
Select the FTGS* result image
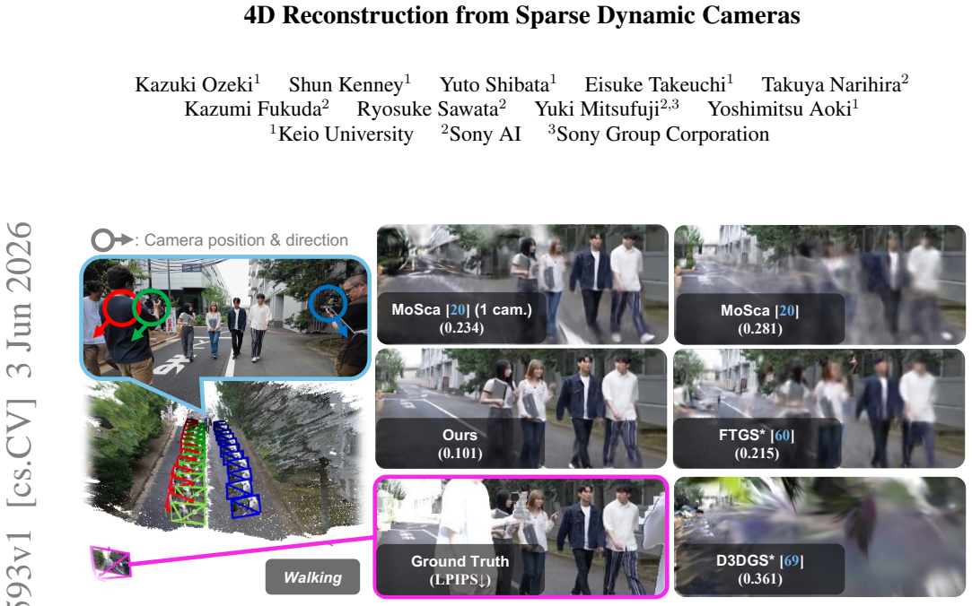(x=819, y=409)
